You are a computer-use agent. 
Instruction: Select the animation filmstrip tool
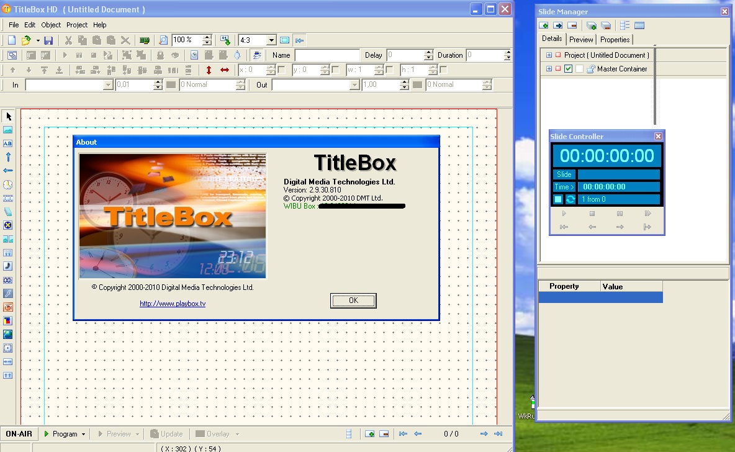(x=8, y=198)
